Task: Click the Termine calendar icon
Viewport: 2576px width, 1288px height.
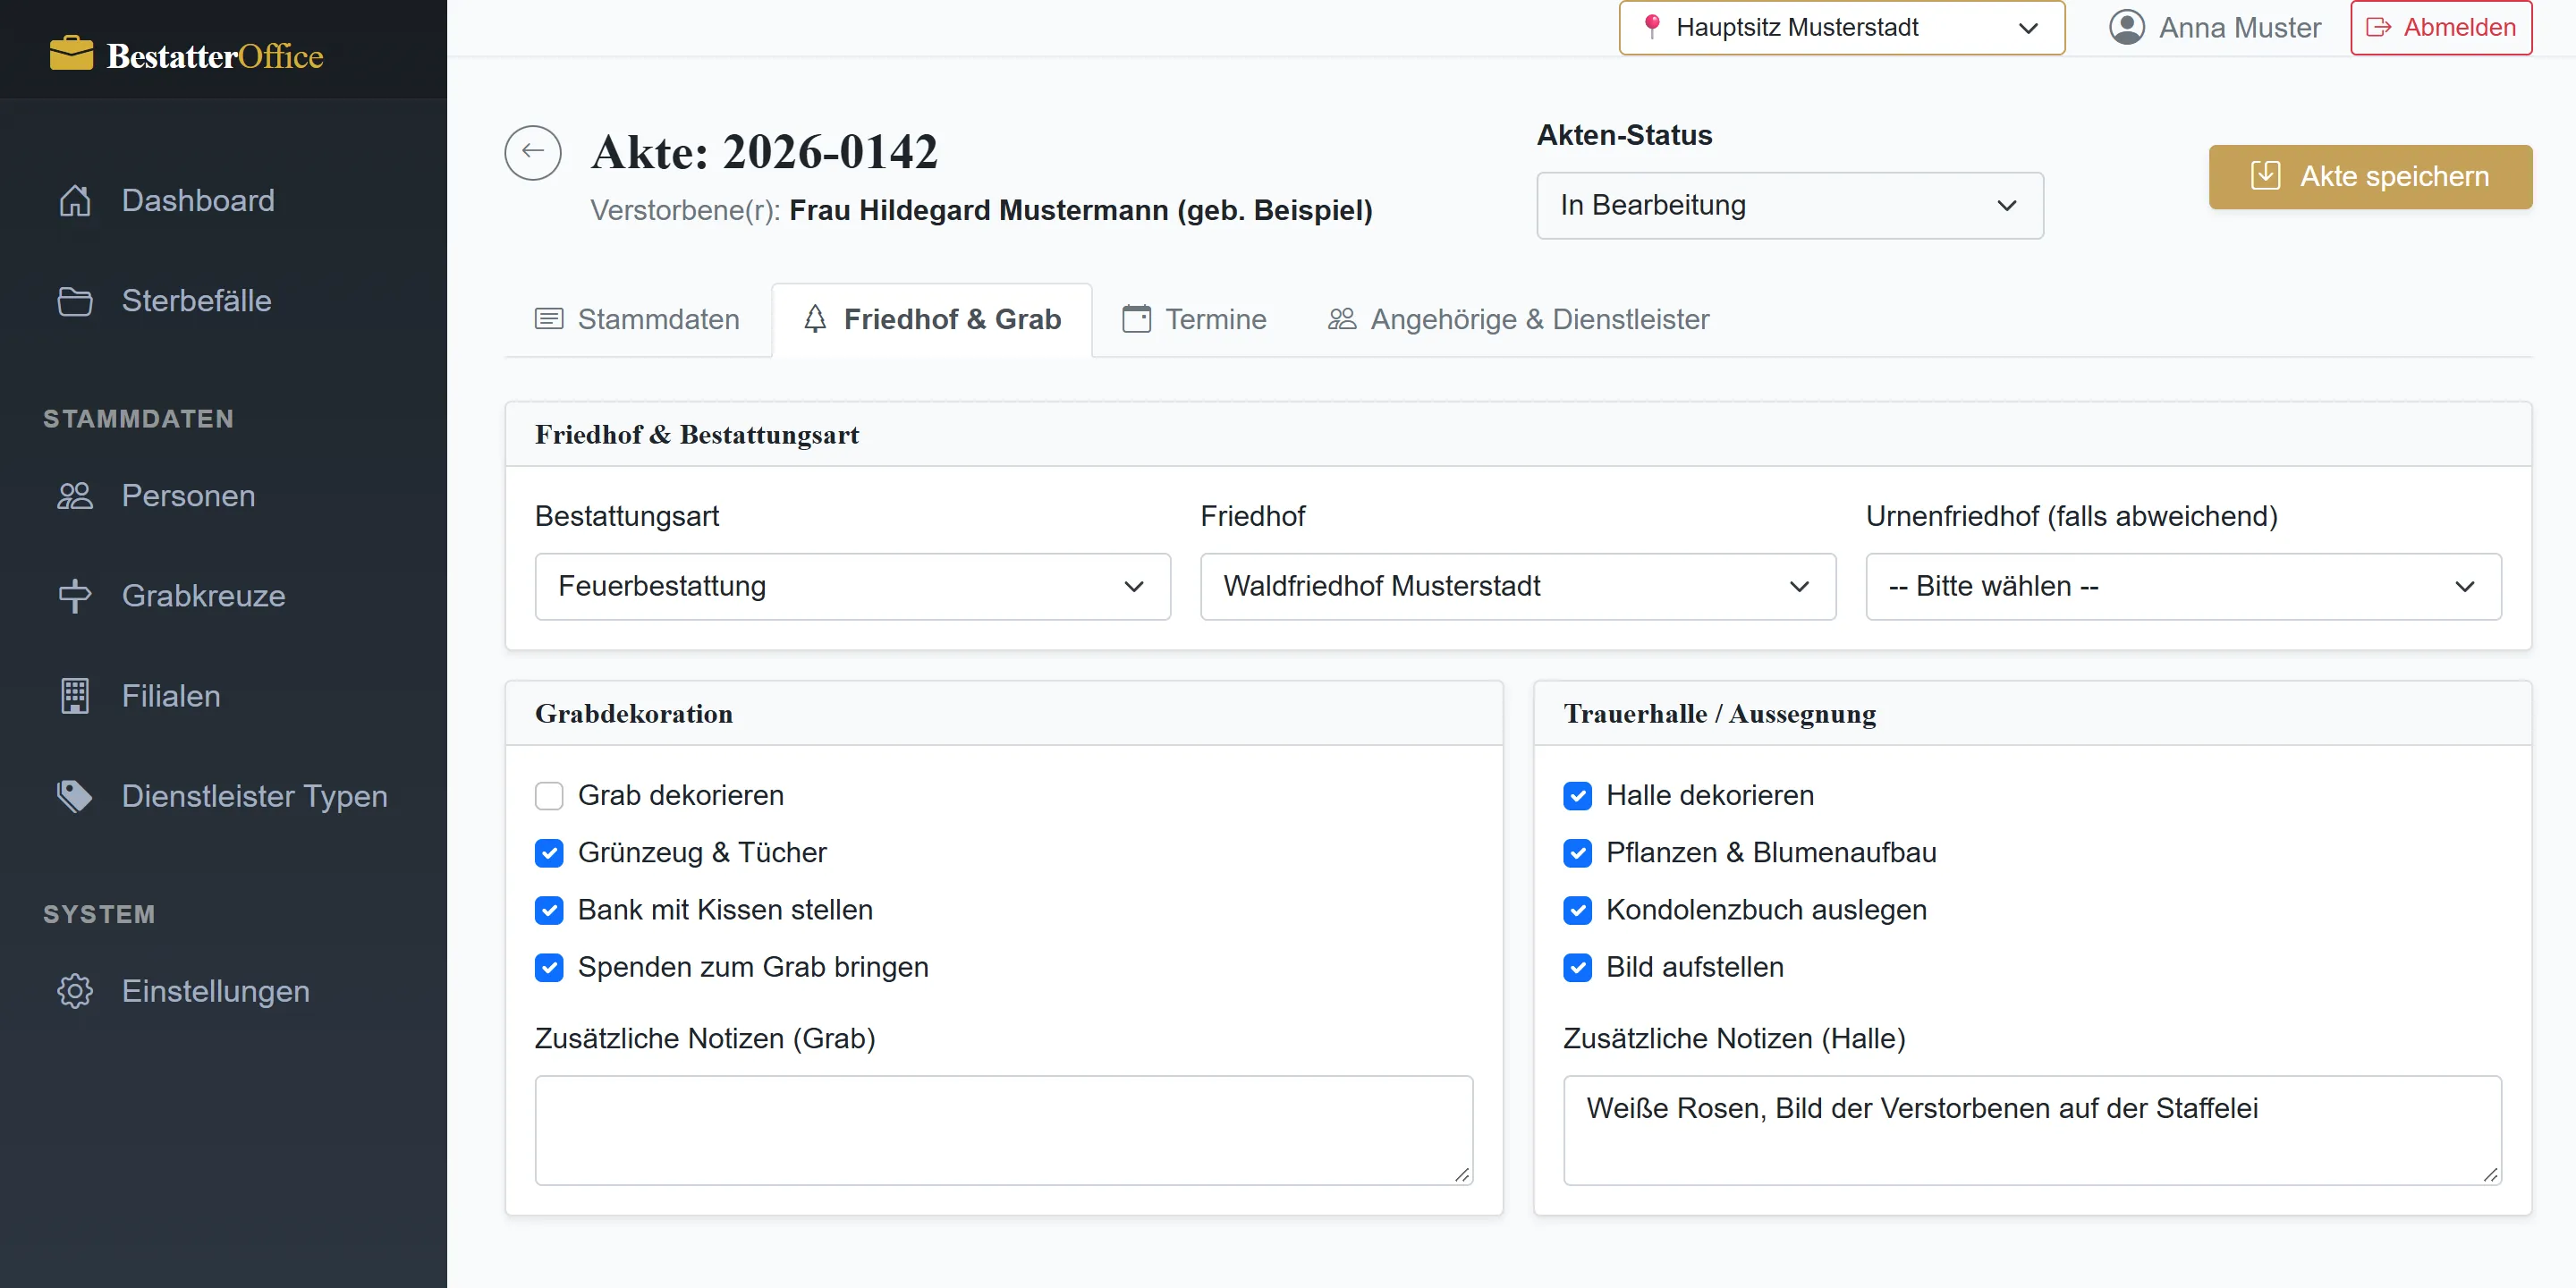Action: tap(1137, 319)
